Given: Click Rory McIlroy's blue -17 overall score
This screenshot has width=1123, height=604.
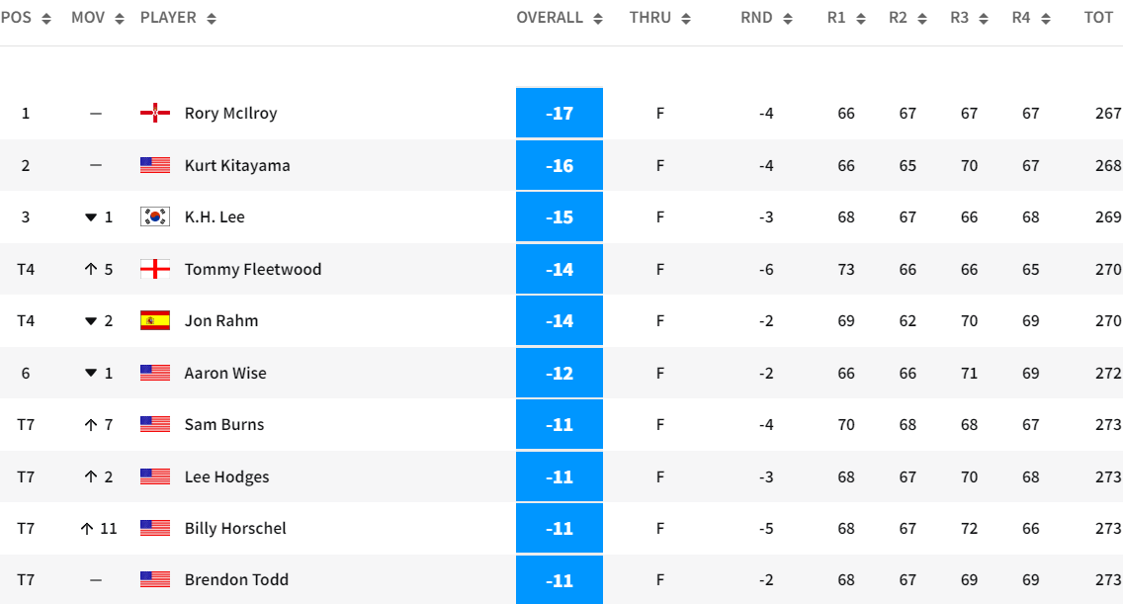Looking at the screenshot, I should (560, 114).
